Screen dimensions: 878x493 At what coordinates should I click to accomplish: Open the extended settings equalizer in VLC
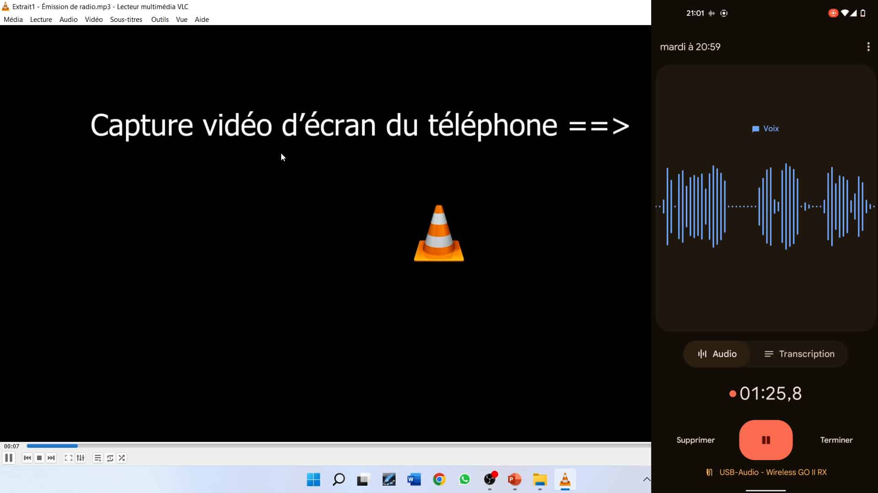pyautogui.click(x=80, y=458)
